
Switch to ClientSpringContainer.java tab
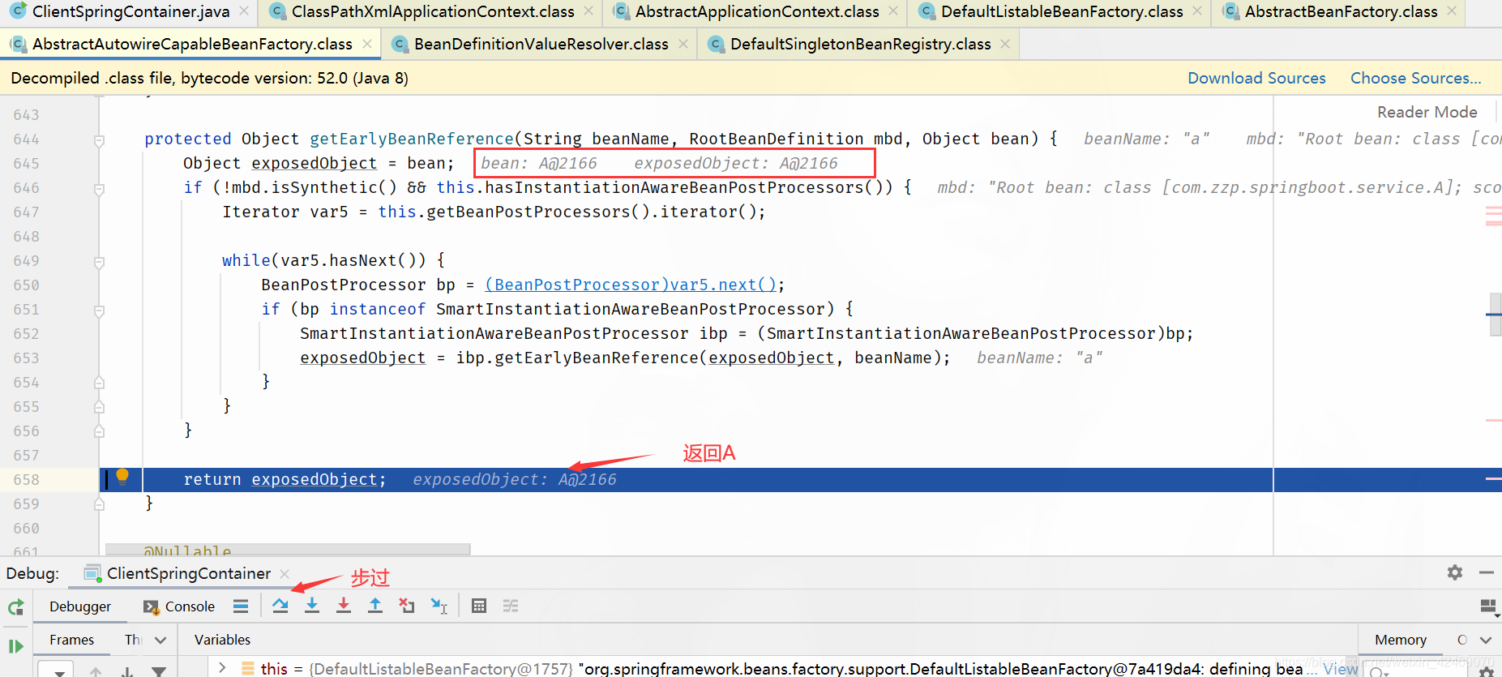pyautogui.click(x=131, y=11)
